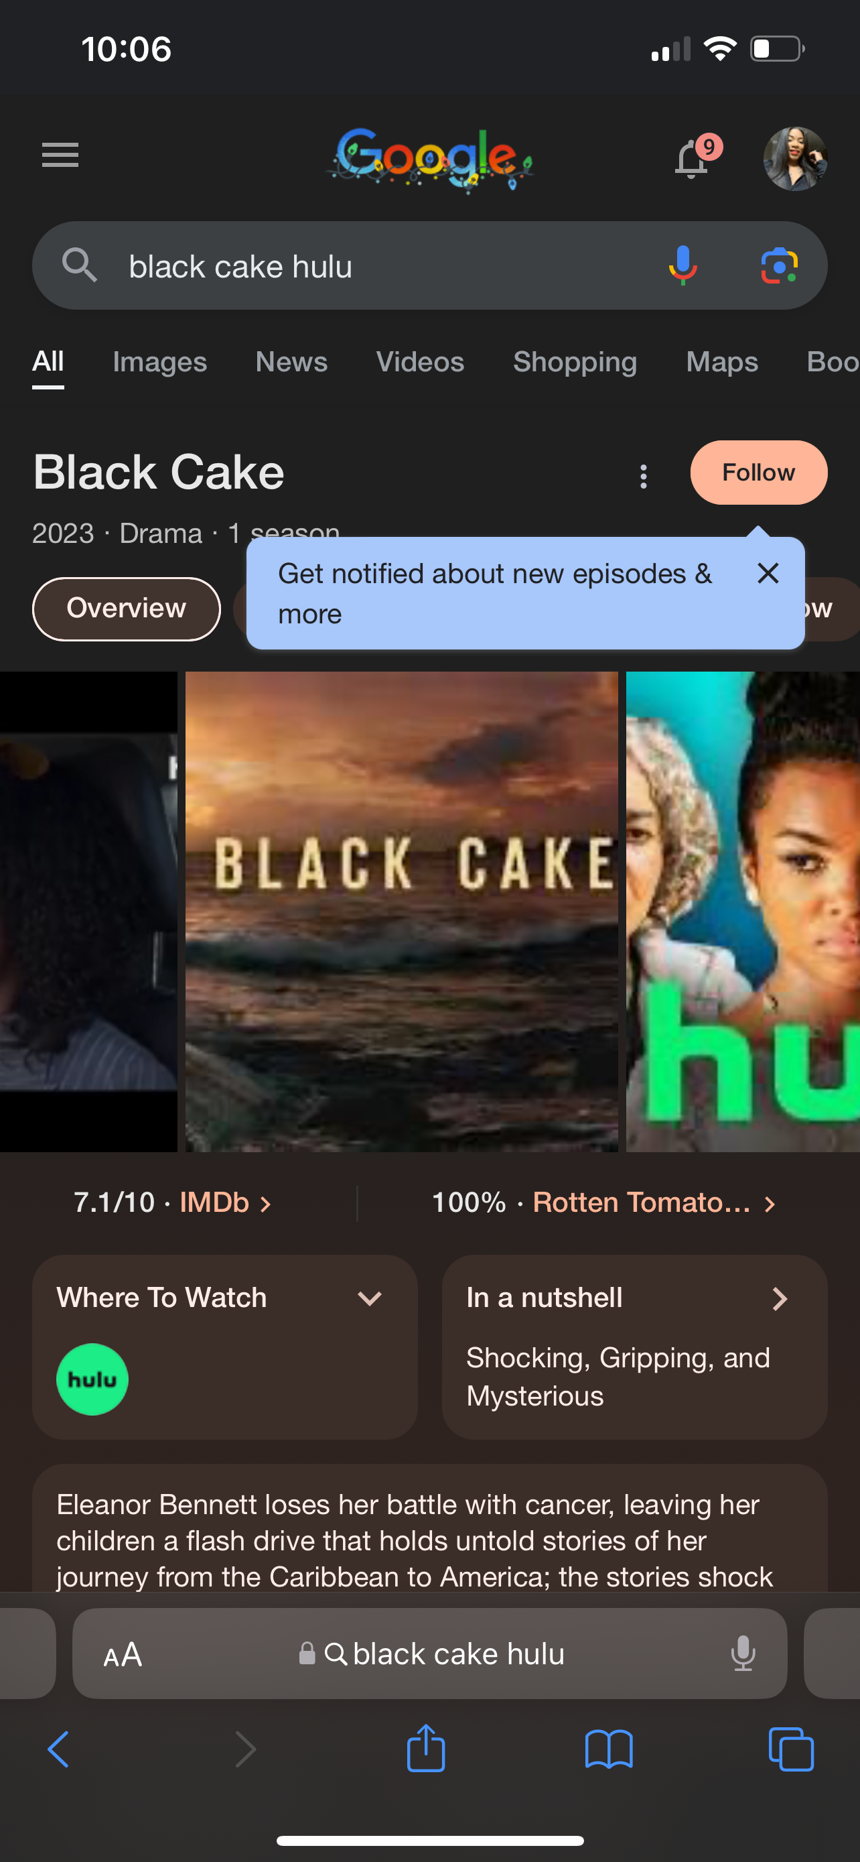Open Safari bookmarks book icon
The height and width of the screenshot is (1862, 860).
tap(609, 1749)
